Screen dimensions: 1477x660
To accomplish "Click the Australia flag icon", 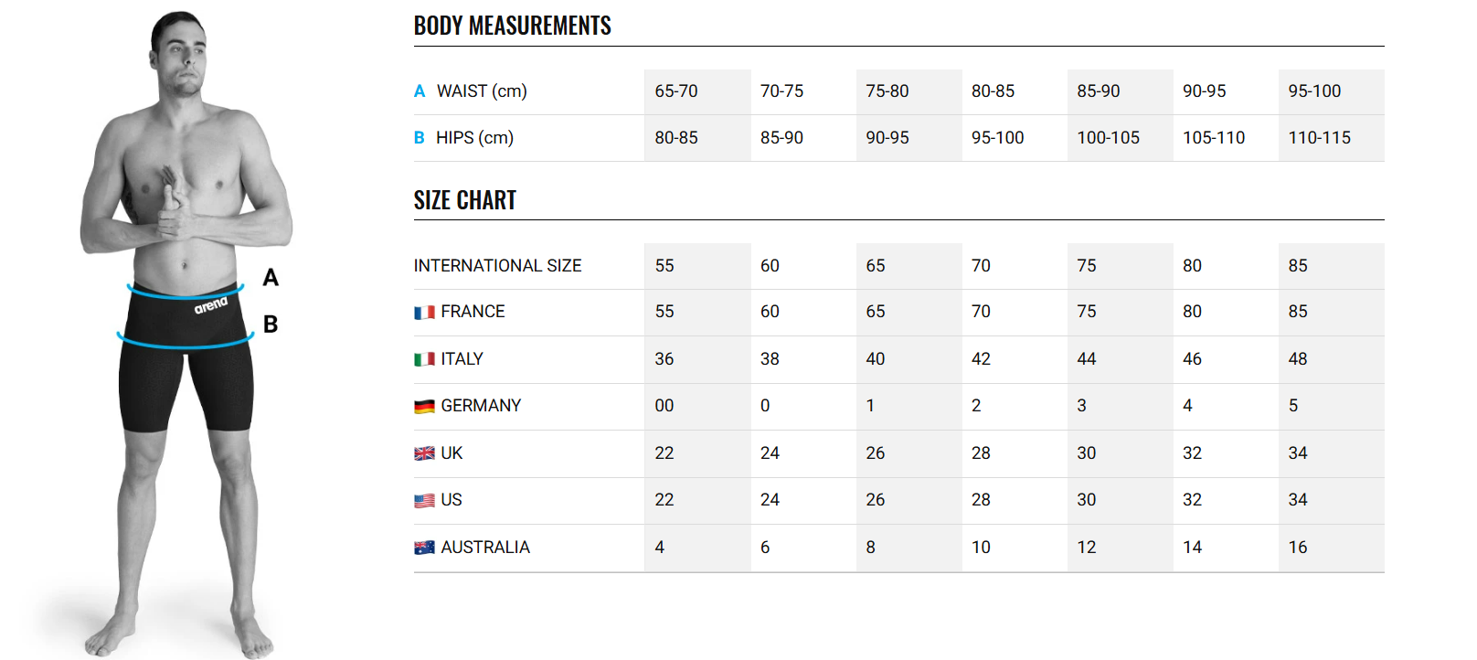I will pos(424,548).
